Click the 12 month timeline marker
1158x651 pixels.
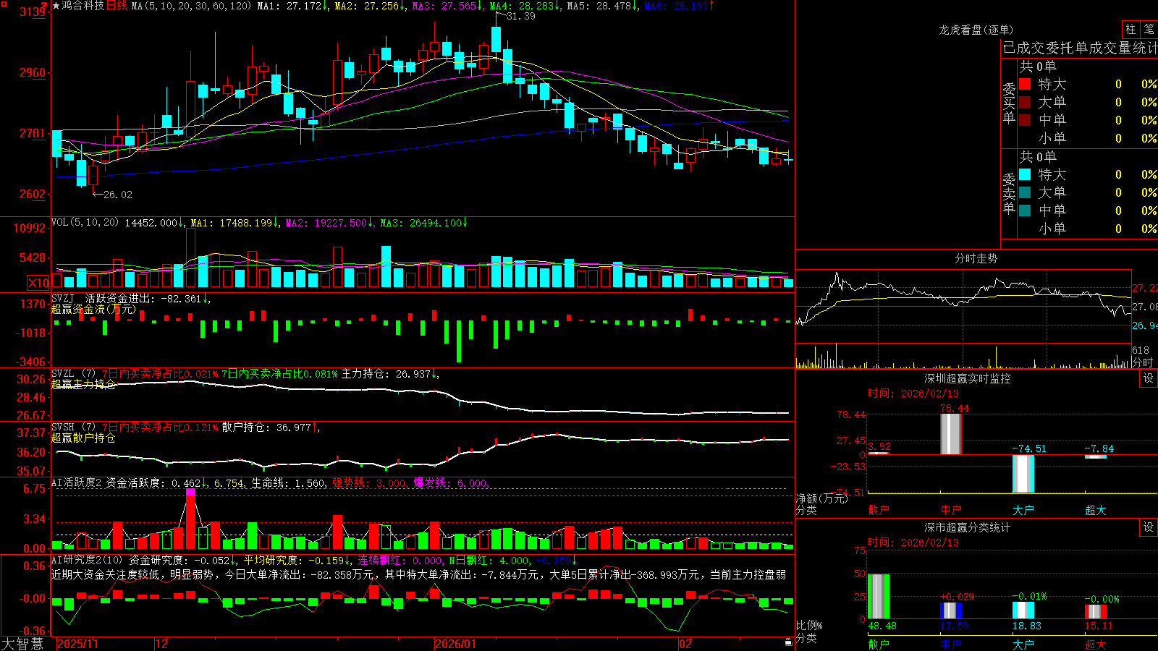pyautogui.click(x=162, y=644)
